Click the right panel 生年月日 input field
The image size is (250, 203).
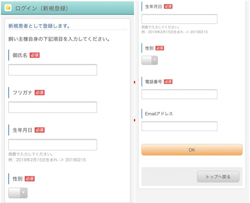coord(179,19)
